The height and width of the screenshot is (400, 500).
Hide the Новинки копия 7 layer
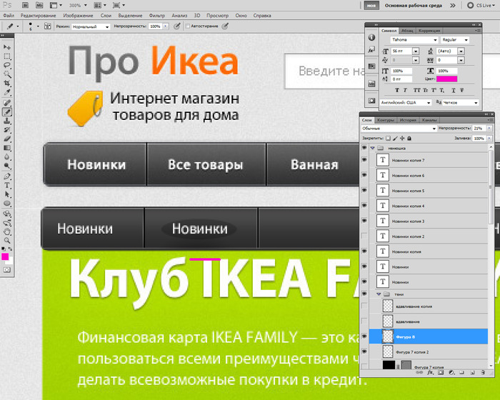(x=364, y=160)
